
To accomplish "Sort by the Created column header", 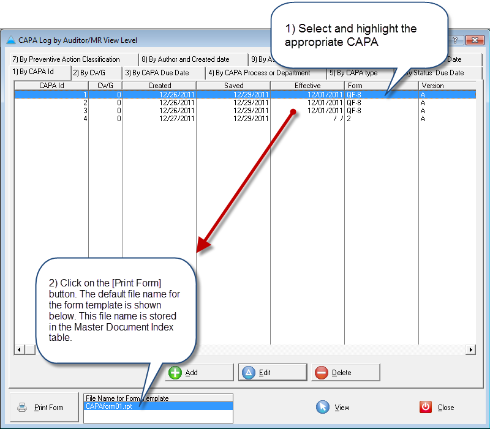I will 159,86.
